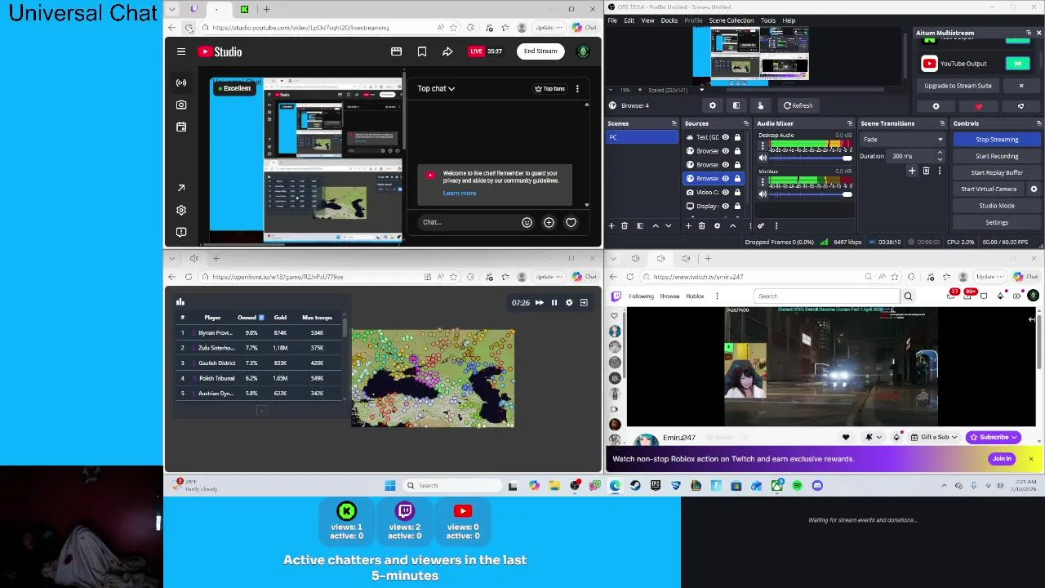Viewport: 1045px width, 588px height.
Task: Toggle lock on selected Browser source in OBS
Action: pyautogui.click(x=737, y=178)
